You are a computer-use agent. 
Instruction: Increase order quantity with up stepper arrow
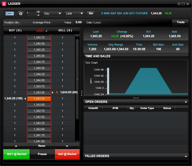[x=38, y=12]
